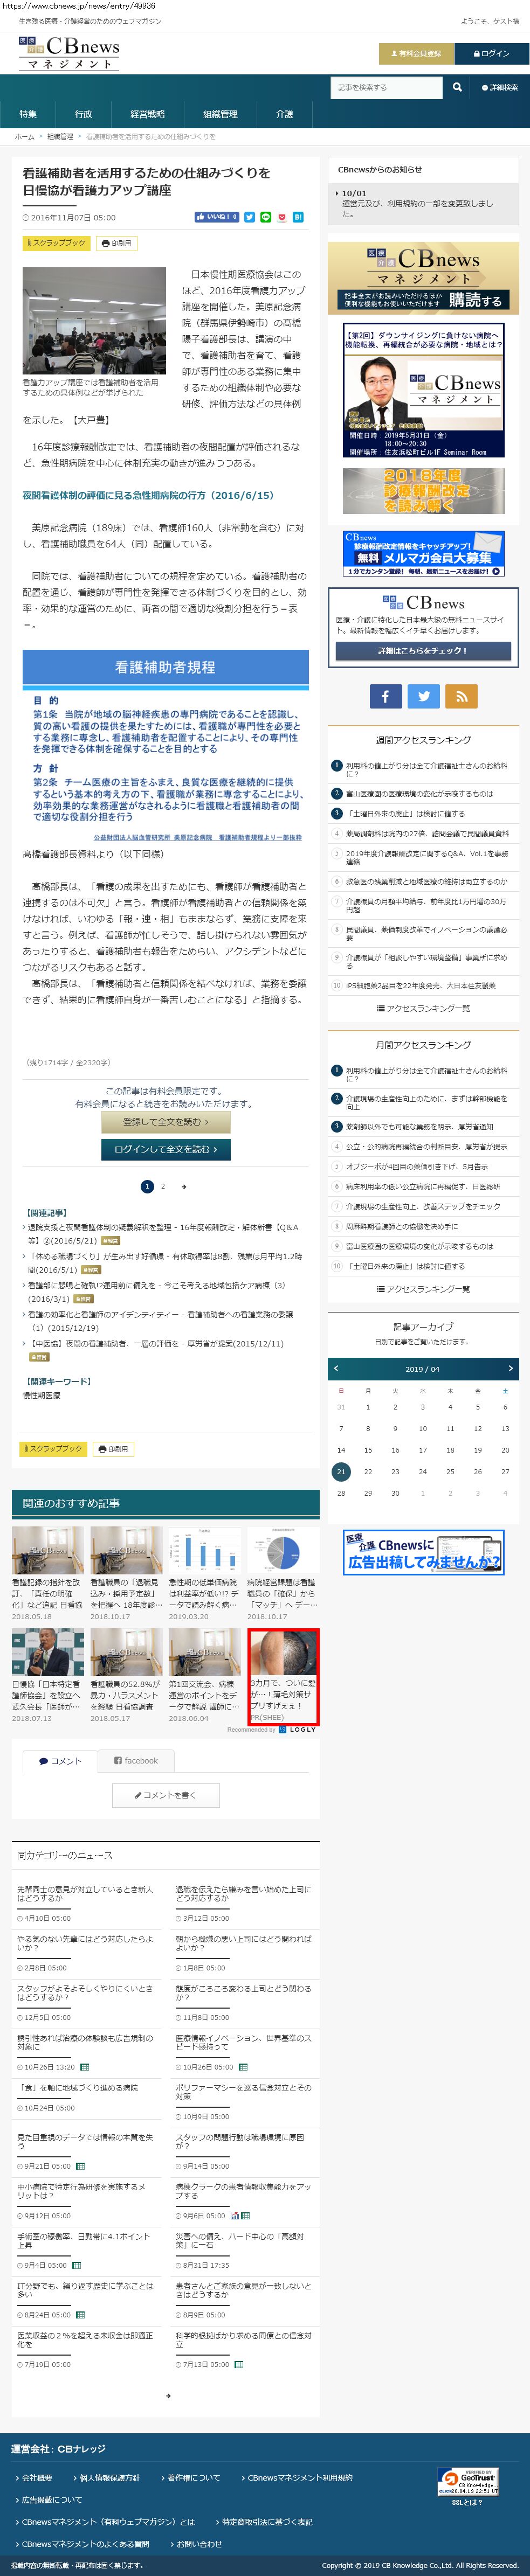This screenshot has width=530, height=2576.
Task: Save the article with the Pocket icon
Action: tap(281, 217)
